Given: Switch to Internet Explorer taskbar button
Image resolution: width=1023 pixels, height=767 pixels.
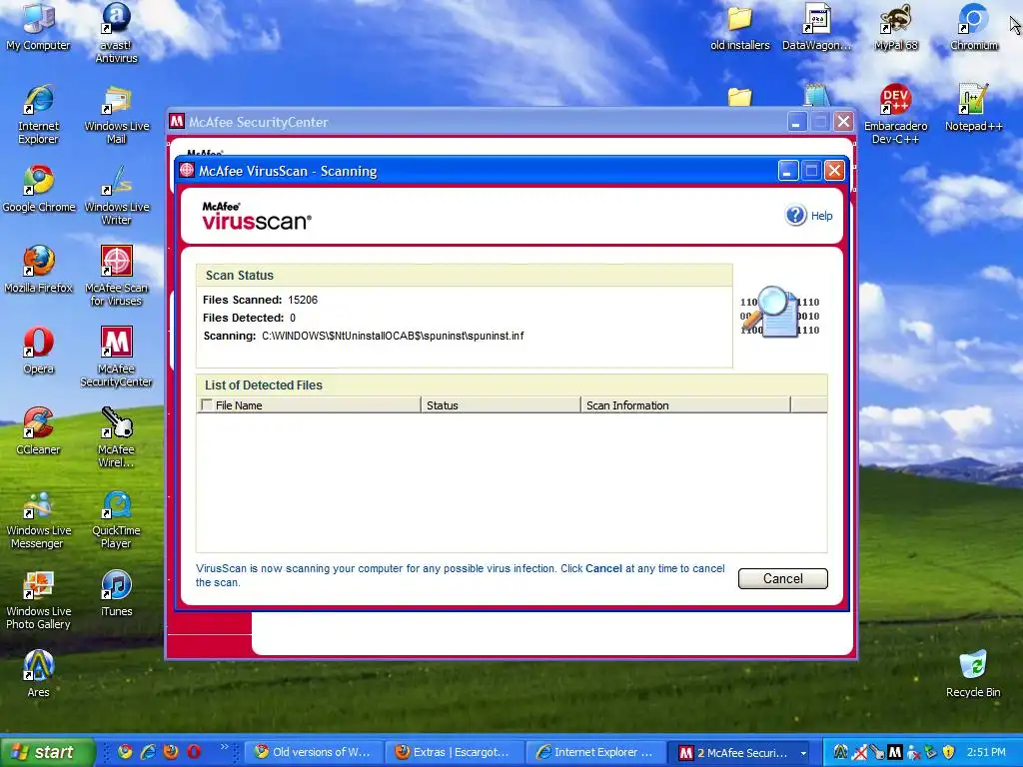Looking at the screenshot, I should click(x=595, y=752).
